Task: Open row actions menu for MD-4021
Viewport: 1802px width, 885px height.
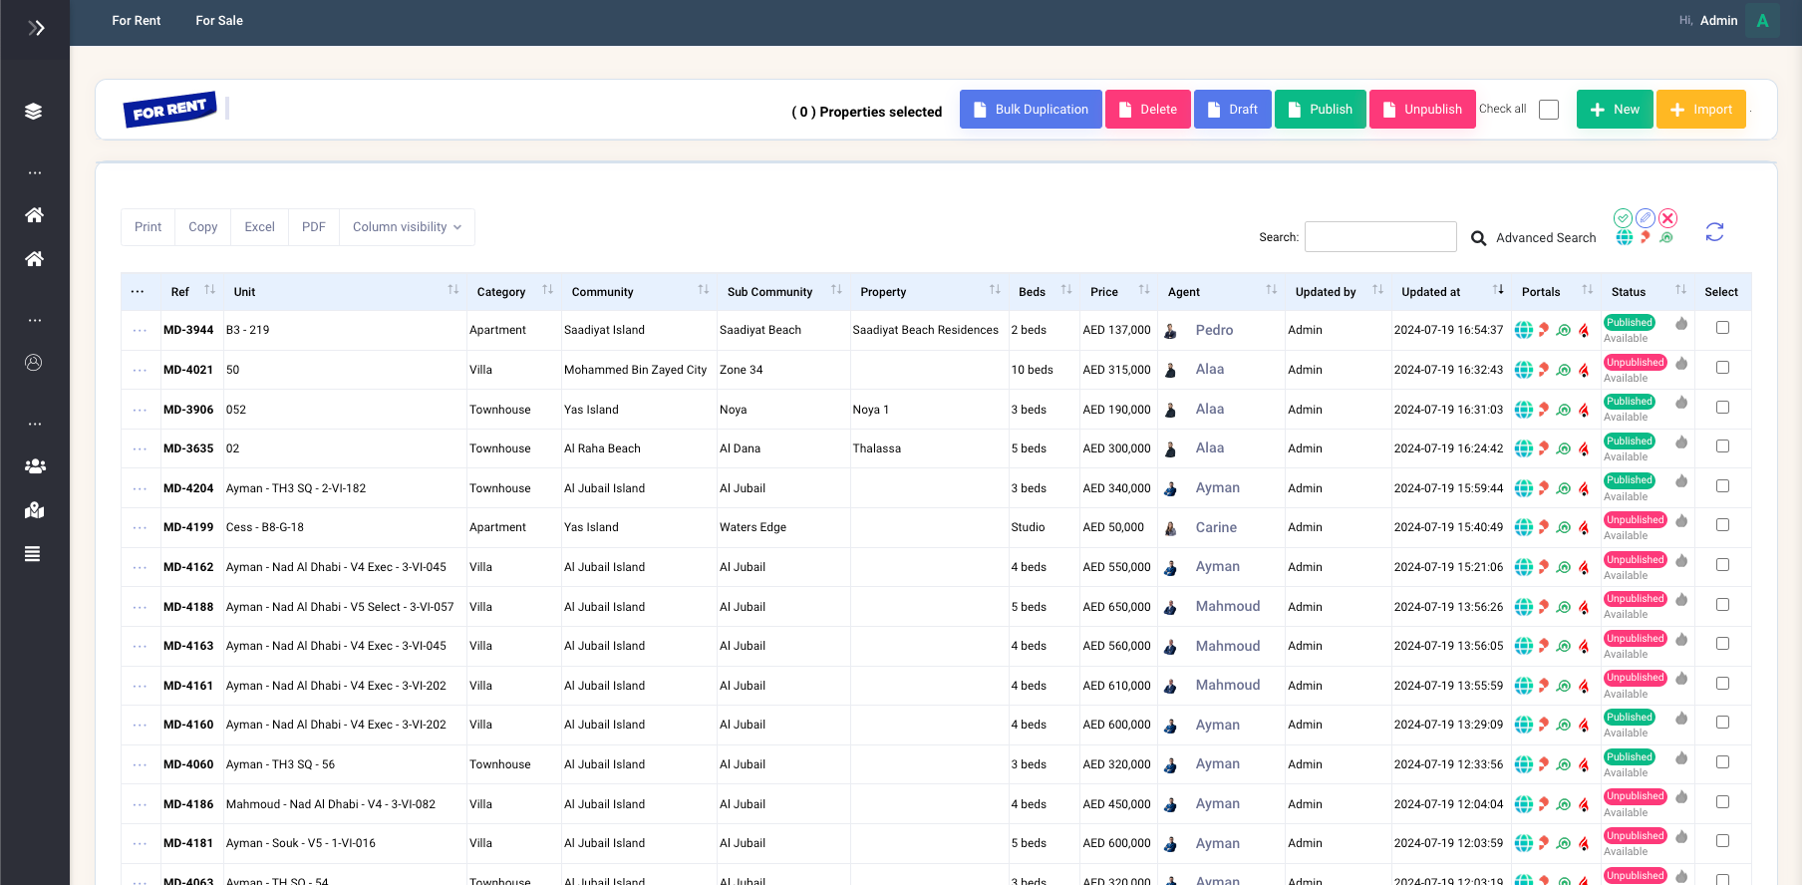Action: click(140, 370)
